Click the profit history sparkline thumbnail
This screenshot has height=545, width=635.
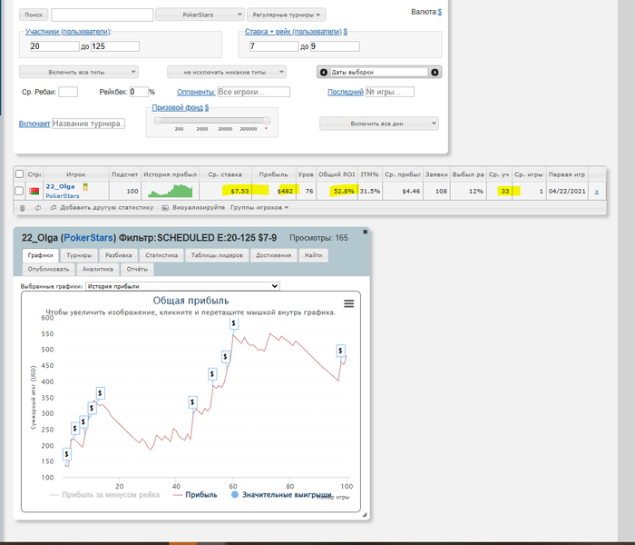(171, 191)
